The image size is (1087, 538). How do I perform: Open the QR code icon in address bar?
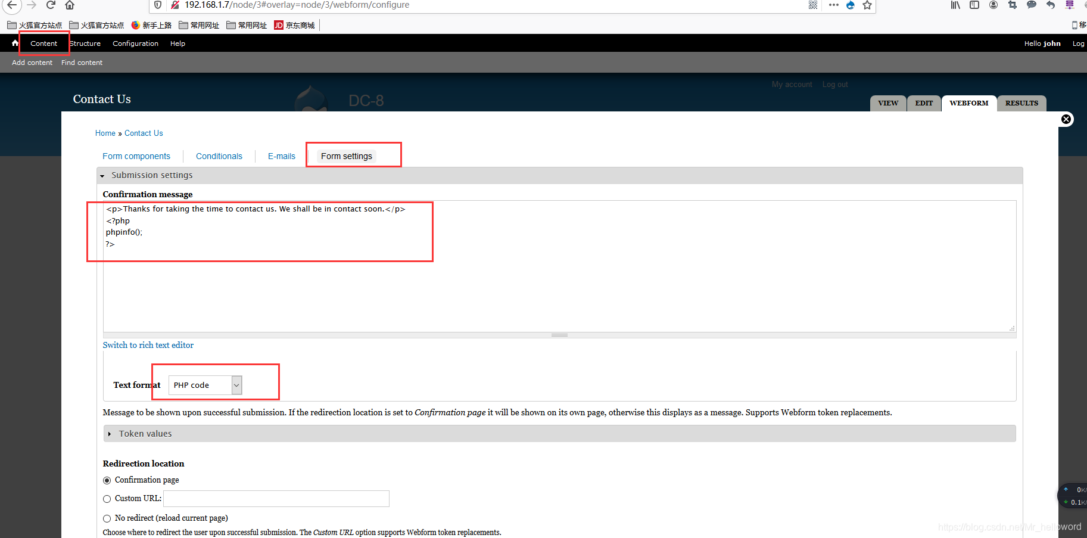[x=813, y=5]
